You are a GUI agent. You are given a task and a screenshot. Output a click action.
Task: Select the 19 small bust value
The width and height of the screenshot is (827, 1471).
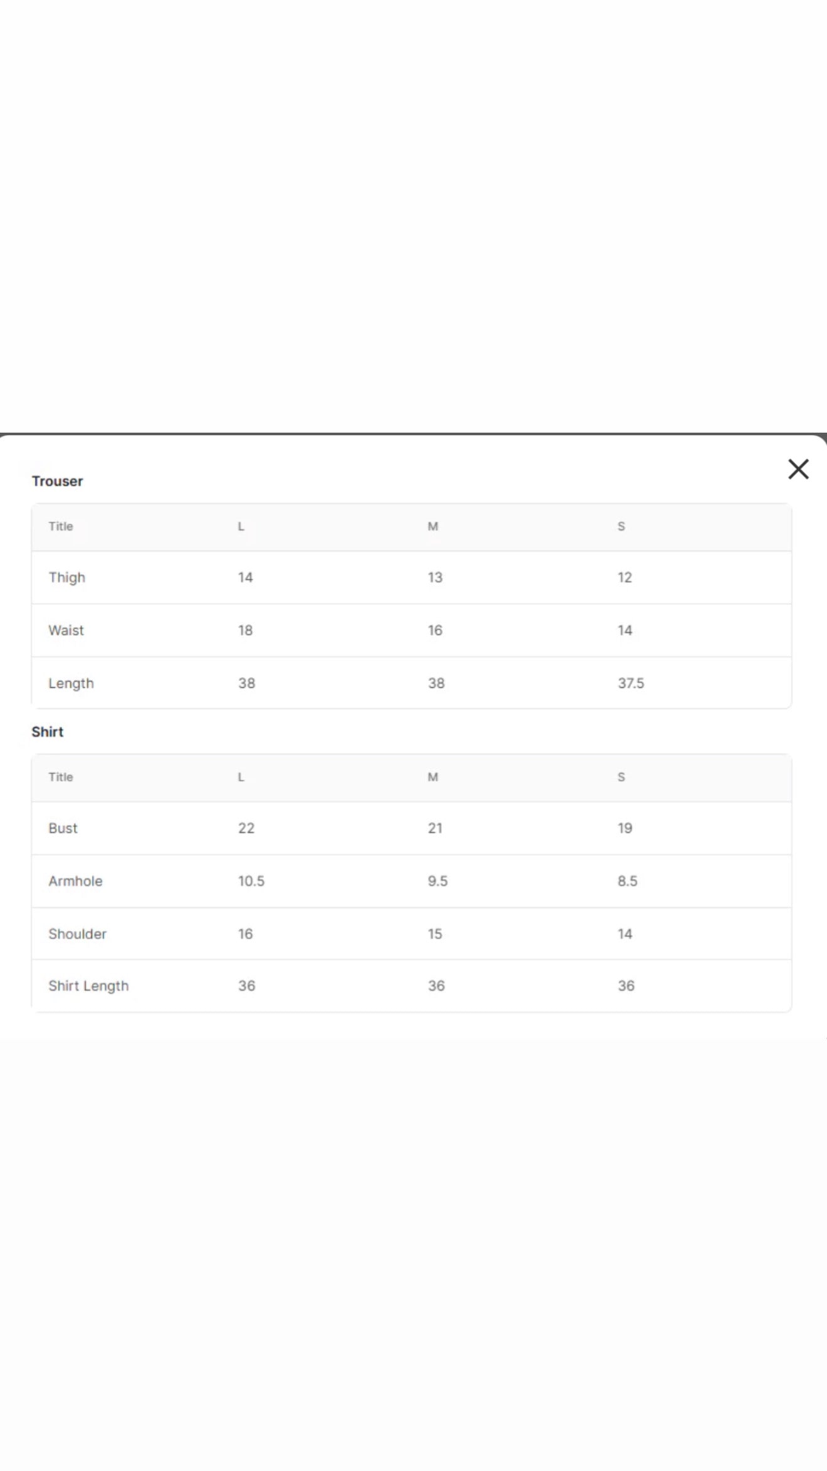(625, 828)
